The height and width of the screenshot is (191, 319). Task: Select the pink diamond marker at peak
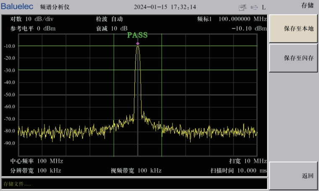[138, 44]
